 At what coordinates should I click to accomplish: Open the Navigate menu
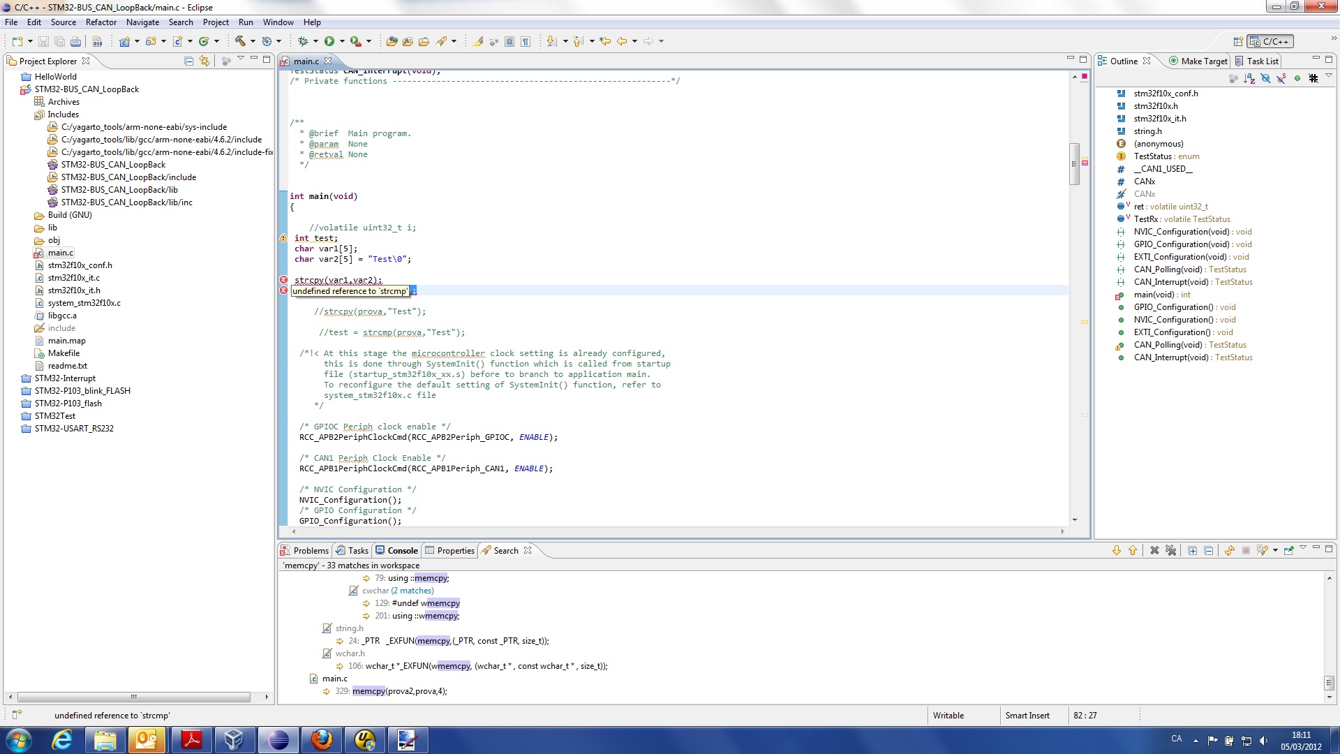[x=142, y=22]
